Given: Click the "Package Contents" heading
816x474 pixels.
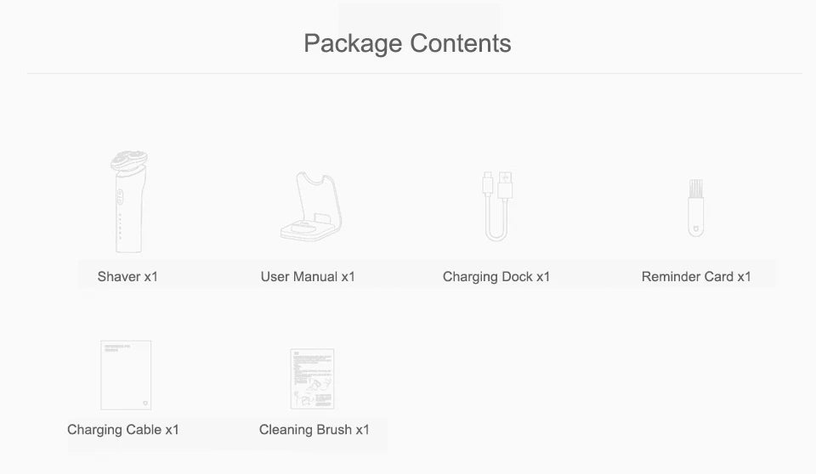Looking at the screenshot, I should (407, 43).
